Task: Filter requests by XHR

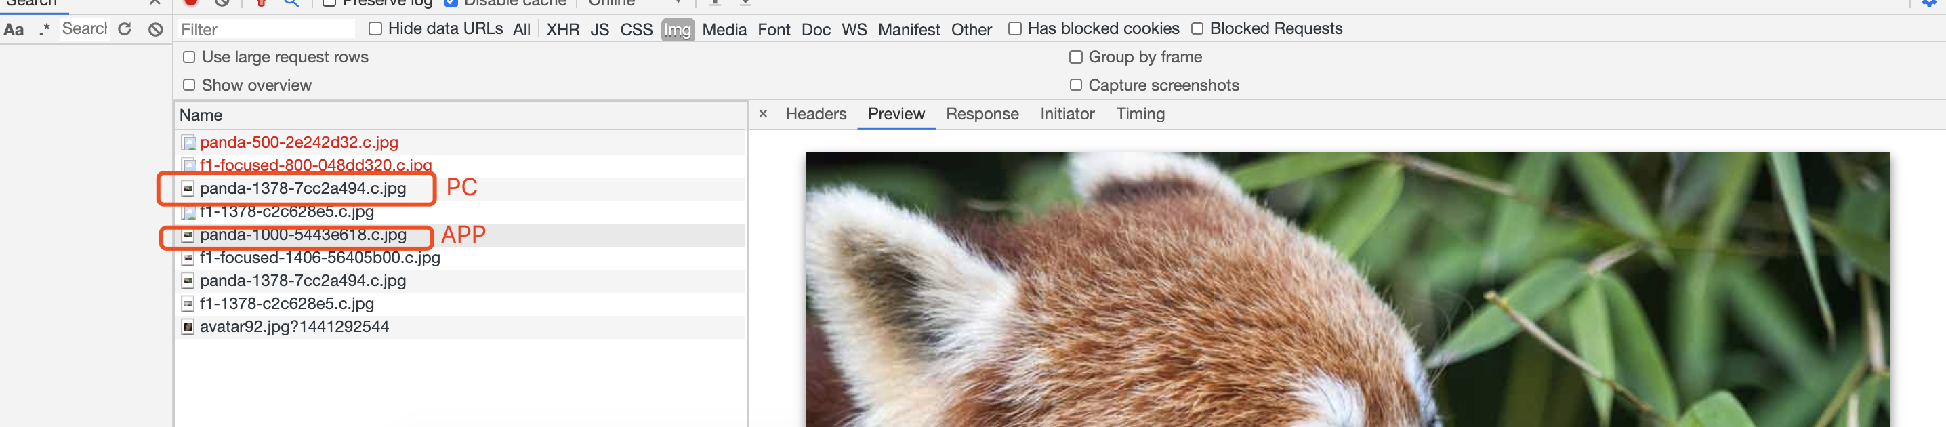Action: [x=563, y=29]
